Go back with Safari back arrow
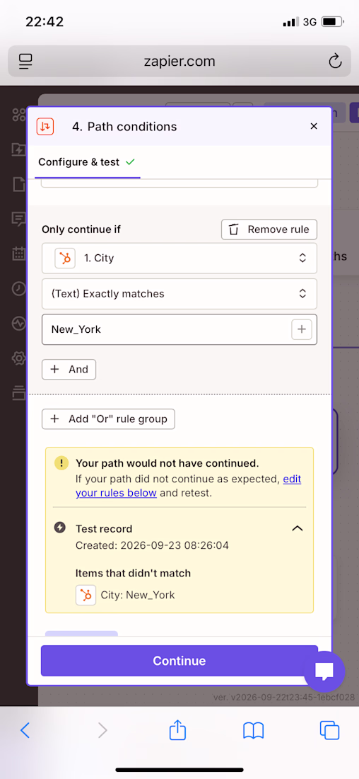Screen dimensions: 359x779 tap(25, 730)
